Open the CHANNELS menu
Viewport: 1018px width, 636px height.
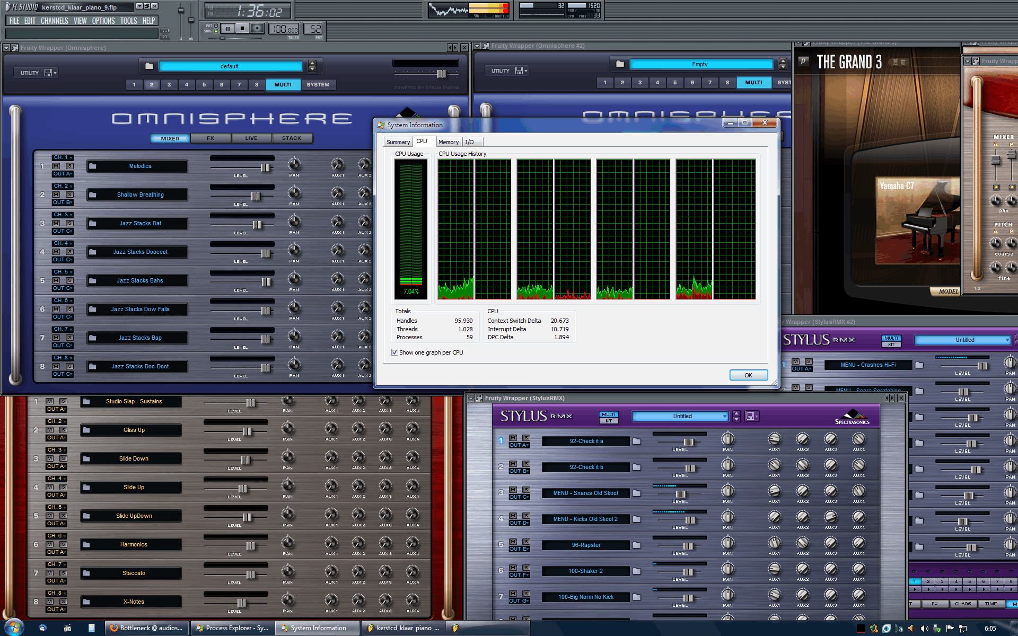point(54,21)
